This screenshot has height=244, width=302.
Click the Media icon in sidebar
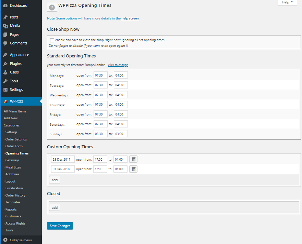coord(5,26)
